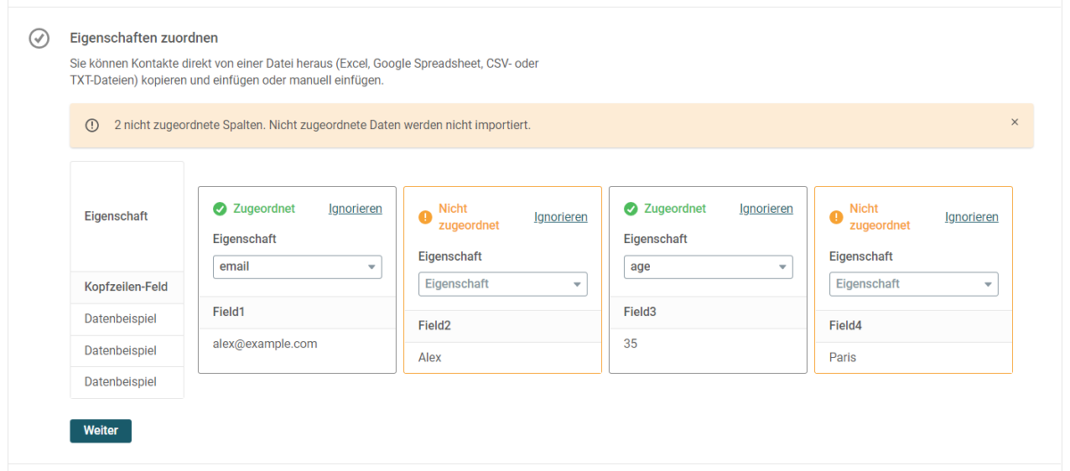Click orange warning icon on Field4 card

pyautogui.click(x=836, y=216)
